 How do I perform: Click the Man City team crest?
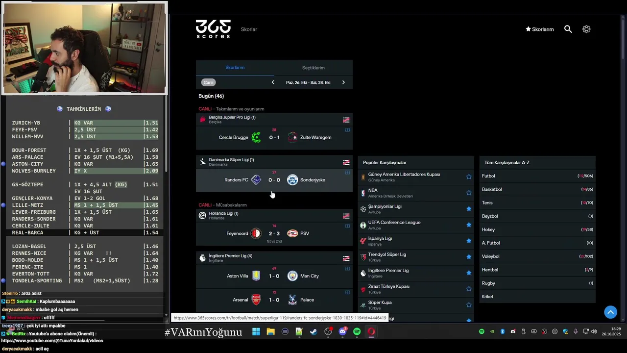[292, 276]
